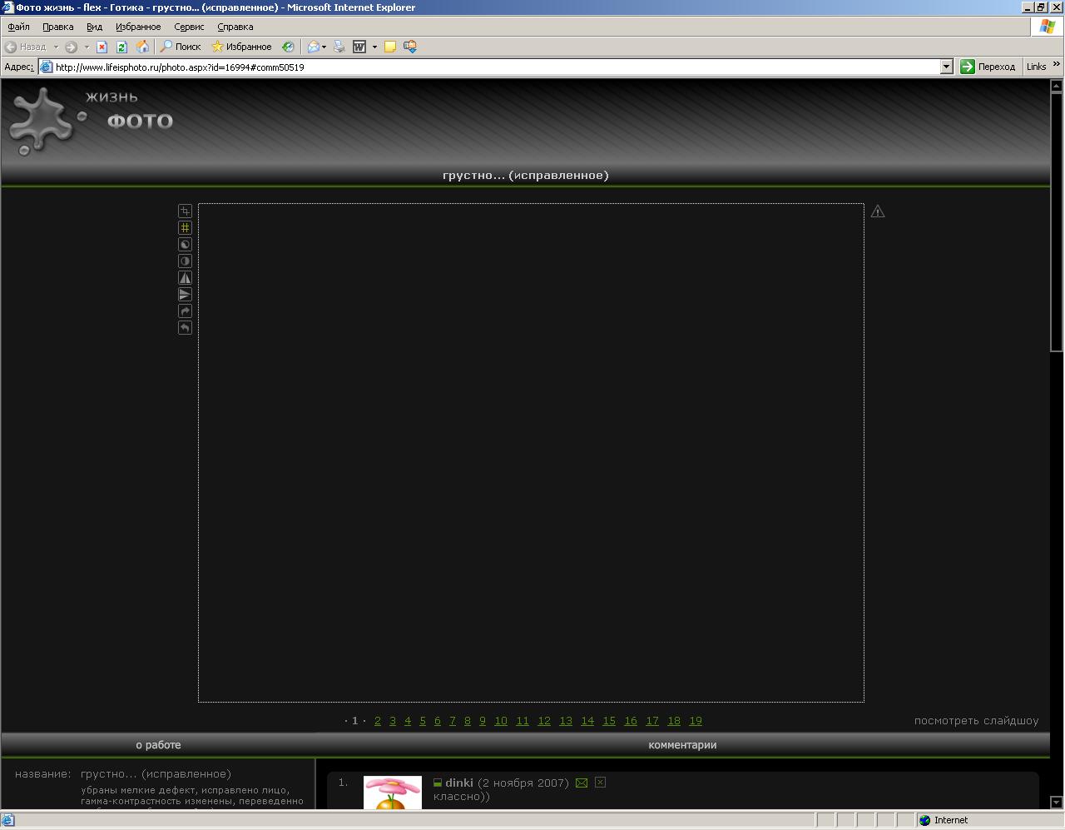Viewport: 1065px width, 830px height.
Task: Click the посмотреть слайдшоу link
Action: pos(976,721)
